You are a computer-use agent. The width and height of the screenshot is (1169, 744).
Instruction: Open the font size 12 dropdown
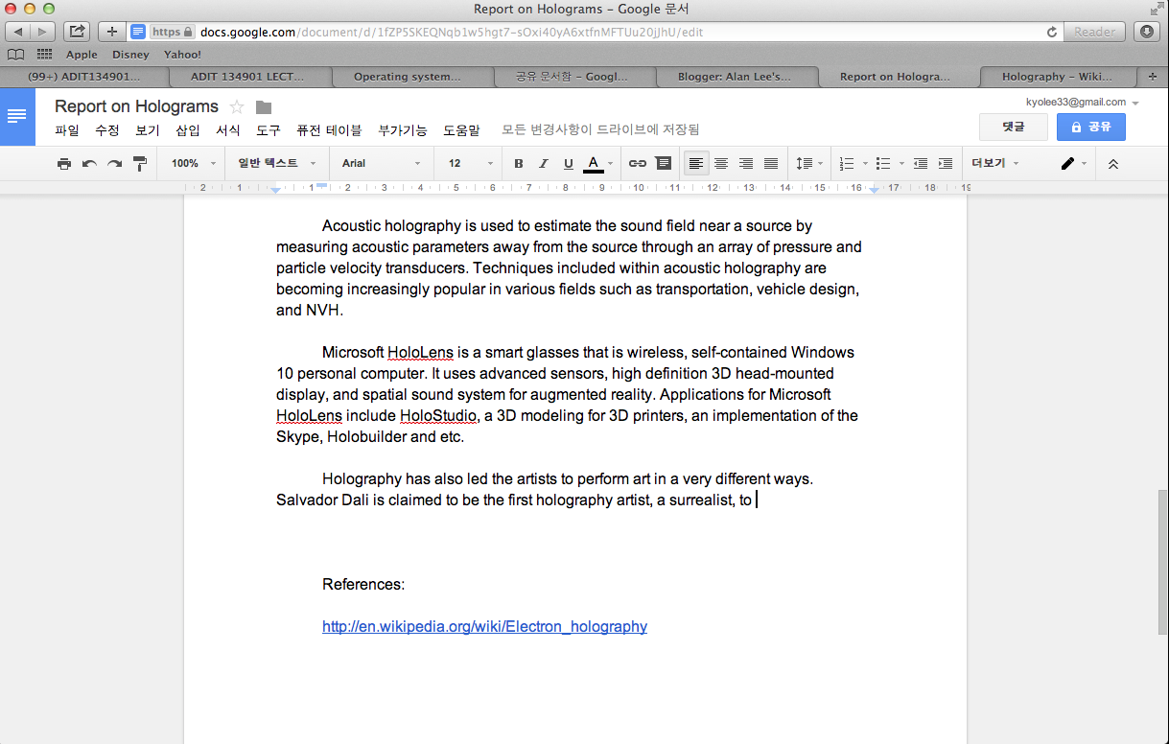471,164
